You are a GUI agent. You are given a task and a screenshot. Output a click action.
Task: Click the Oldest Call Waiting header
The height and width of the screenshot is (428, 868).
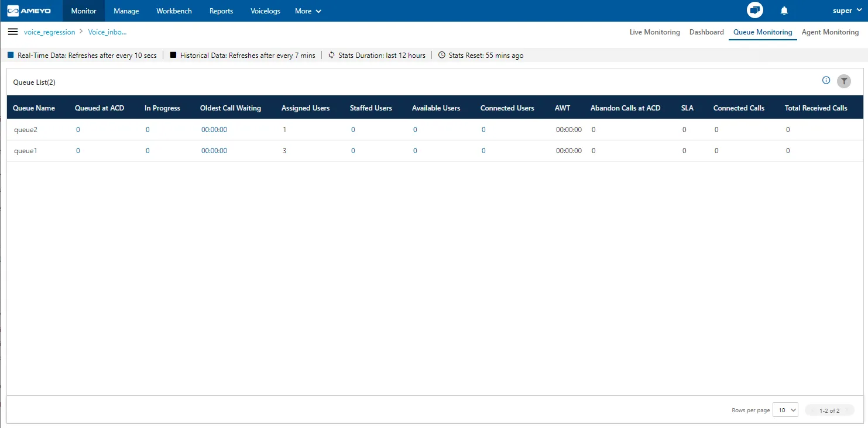click(231, 108)
